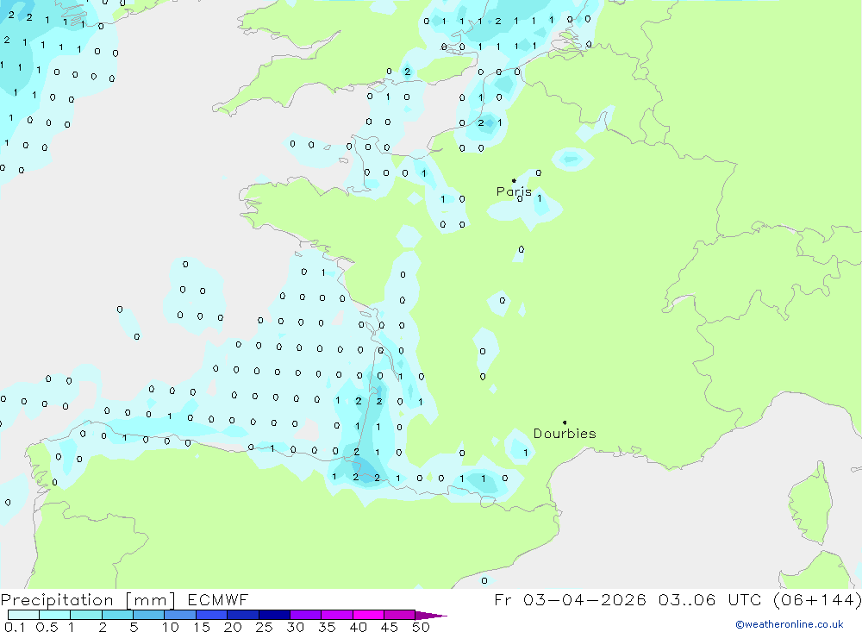Click the legend scale value "45"
Image resolution: width=862 pixels, height=632 pixels.
390,627
